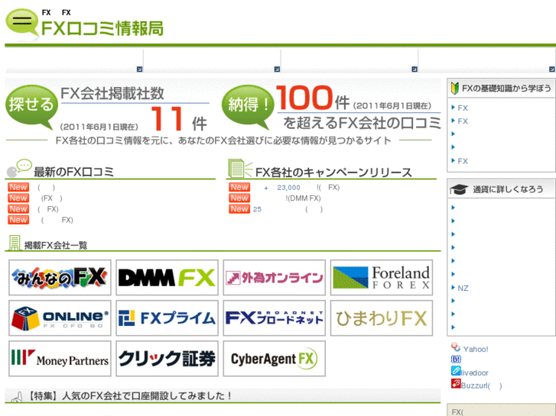556x416 pixels.
Task: Click the beginner mark icon in sidebar
Action: pos(455,88)
